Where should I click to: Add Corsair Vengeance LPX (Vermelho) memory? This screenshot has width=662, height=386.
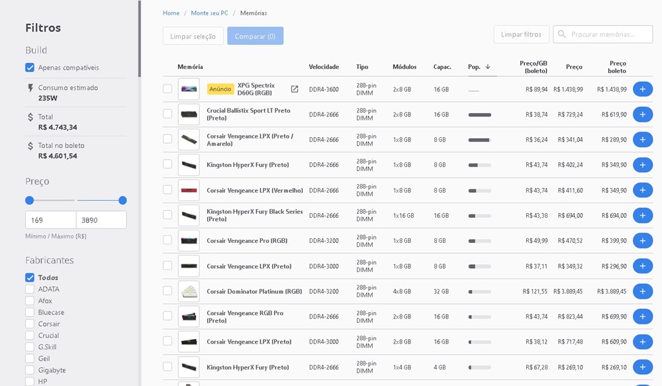(x=643, y=190)
